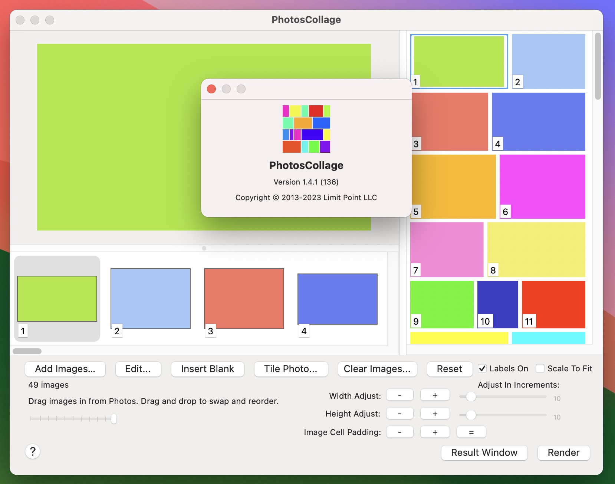Select light blue collage cell 2
Screen dimensions: 615x484
[x=549, y=61]
